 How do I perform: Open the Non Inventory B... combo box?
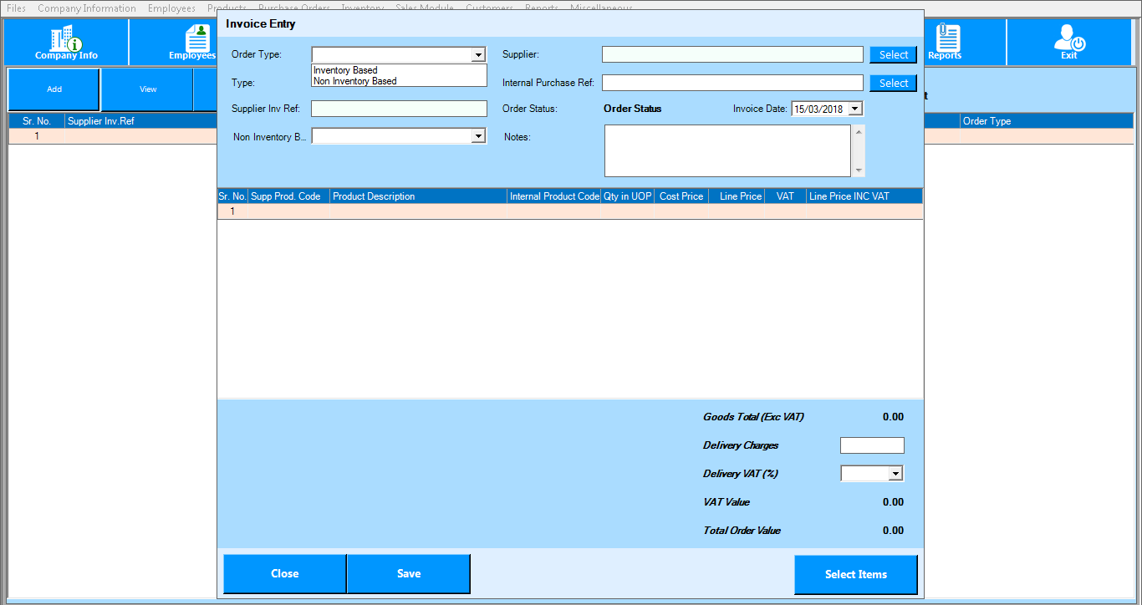[x=478, y=136]
